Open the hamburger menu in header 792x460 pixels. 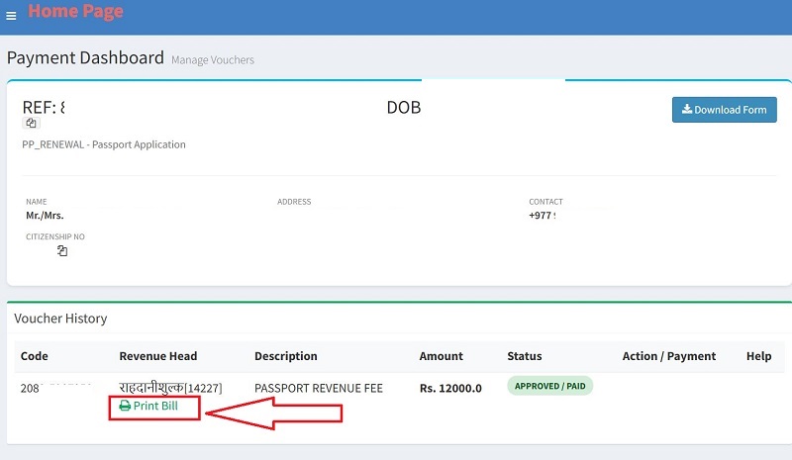[11, 16]
